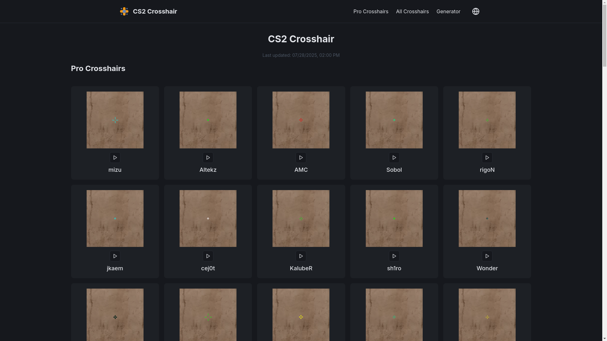Open Sobol's crosshair thumbnail
The height and width of the screenshot is (341, 607).
click(x=394, y=120)
